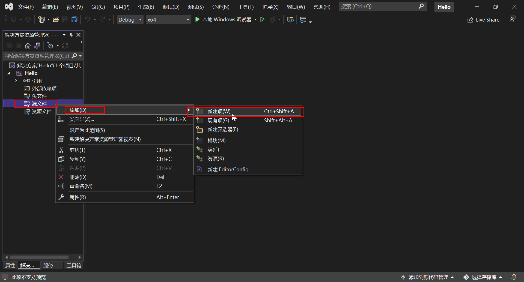Click the Solution Explorer home icon

pyautogui.click(x=28, y=46)
